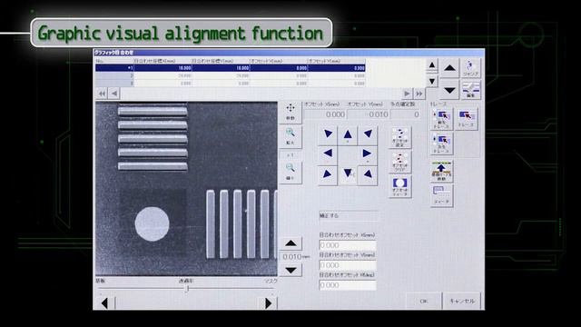Go to next record with right arrow
581x327 pixels.
point(407,94)
